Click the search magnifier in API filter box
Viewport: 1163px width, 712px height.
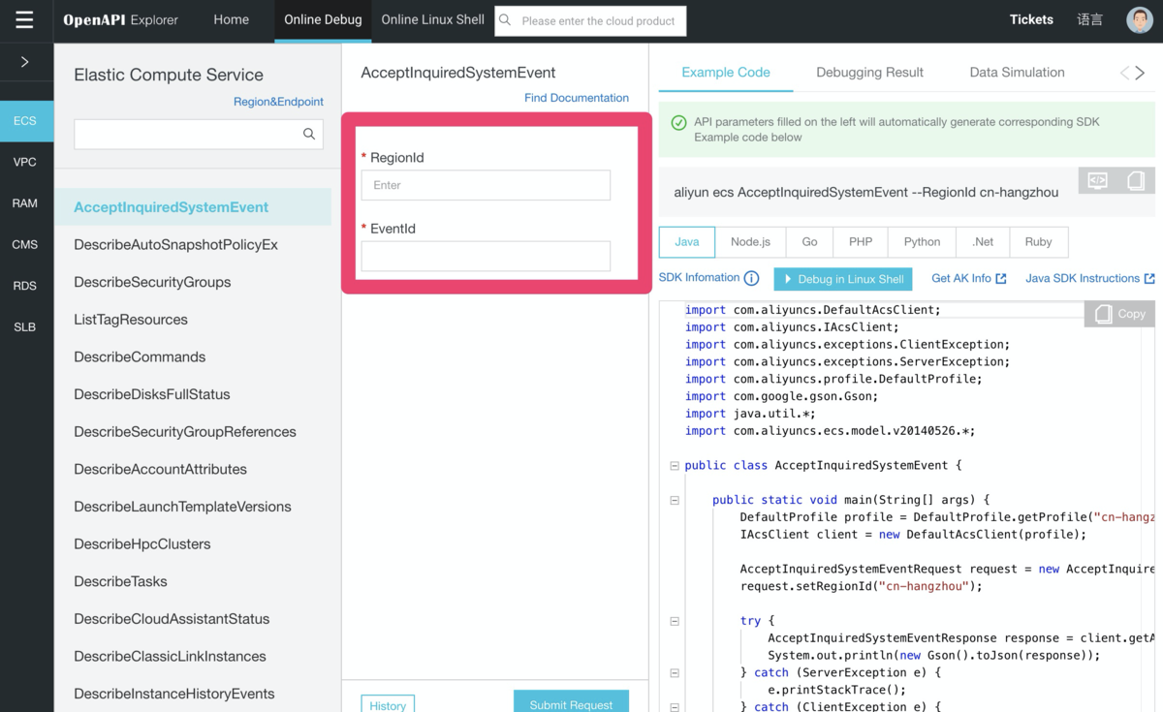(309, 135)
